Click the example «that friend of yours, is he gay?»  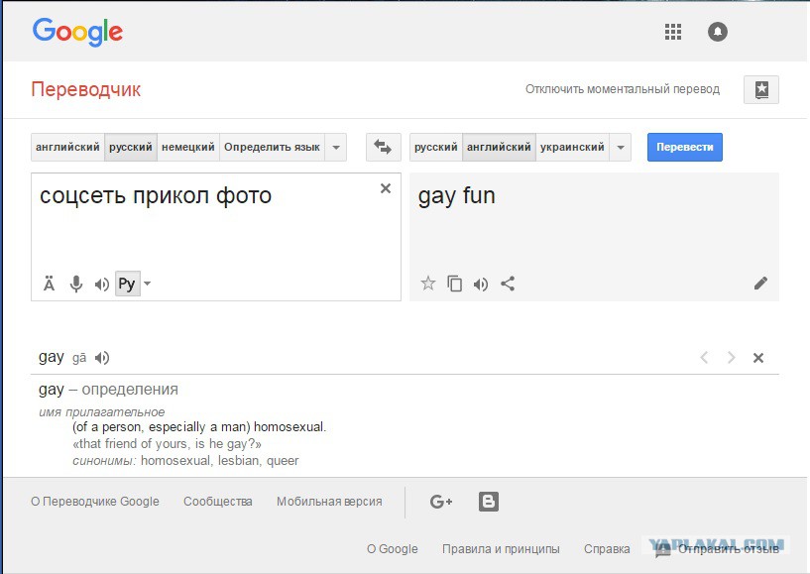click(167, 444)
